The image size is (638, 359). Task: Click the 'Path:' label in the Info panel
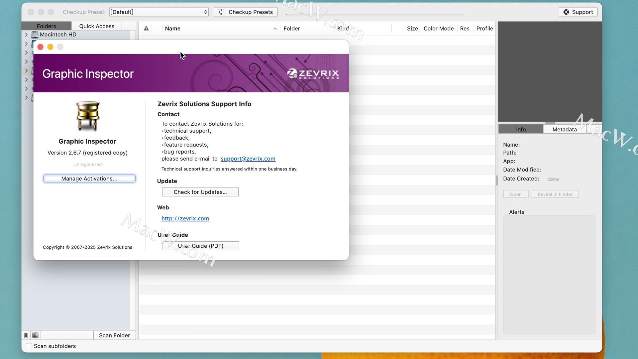(x=510, y=153)
